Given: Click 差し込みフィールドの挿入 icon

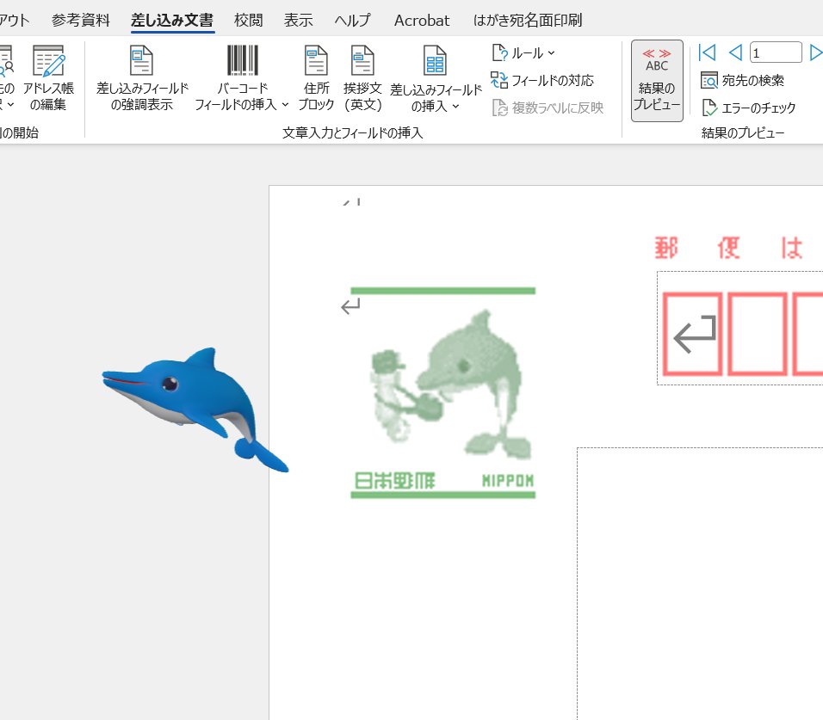Looking at the screenshot, I should pos(435,60).
